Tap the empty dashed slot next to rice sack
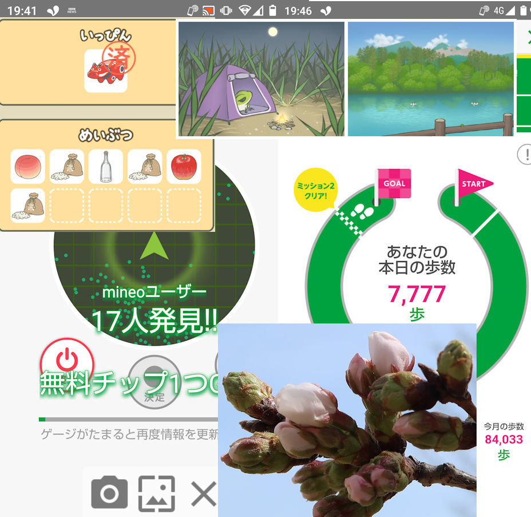Screen dimensions: 531x517 (67, 206)
